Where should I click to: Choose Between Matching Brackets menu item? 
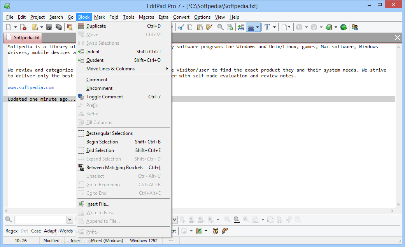point(124,168)
